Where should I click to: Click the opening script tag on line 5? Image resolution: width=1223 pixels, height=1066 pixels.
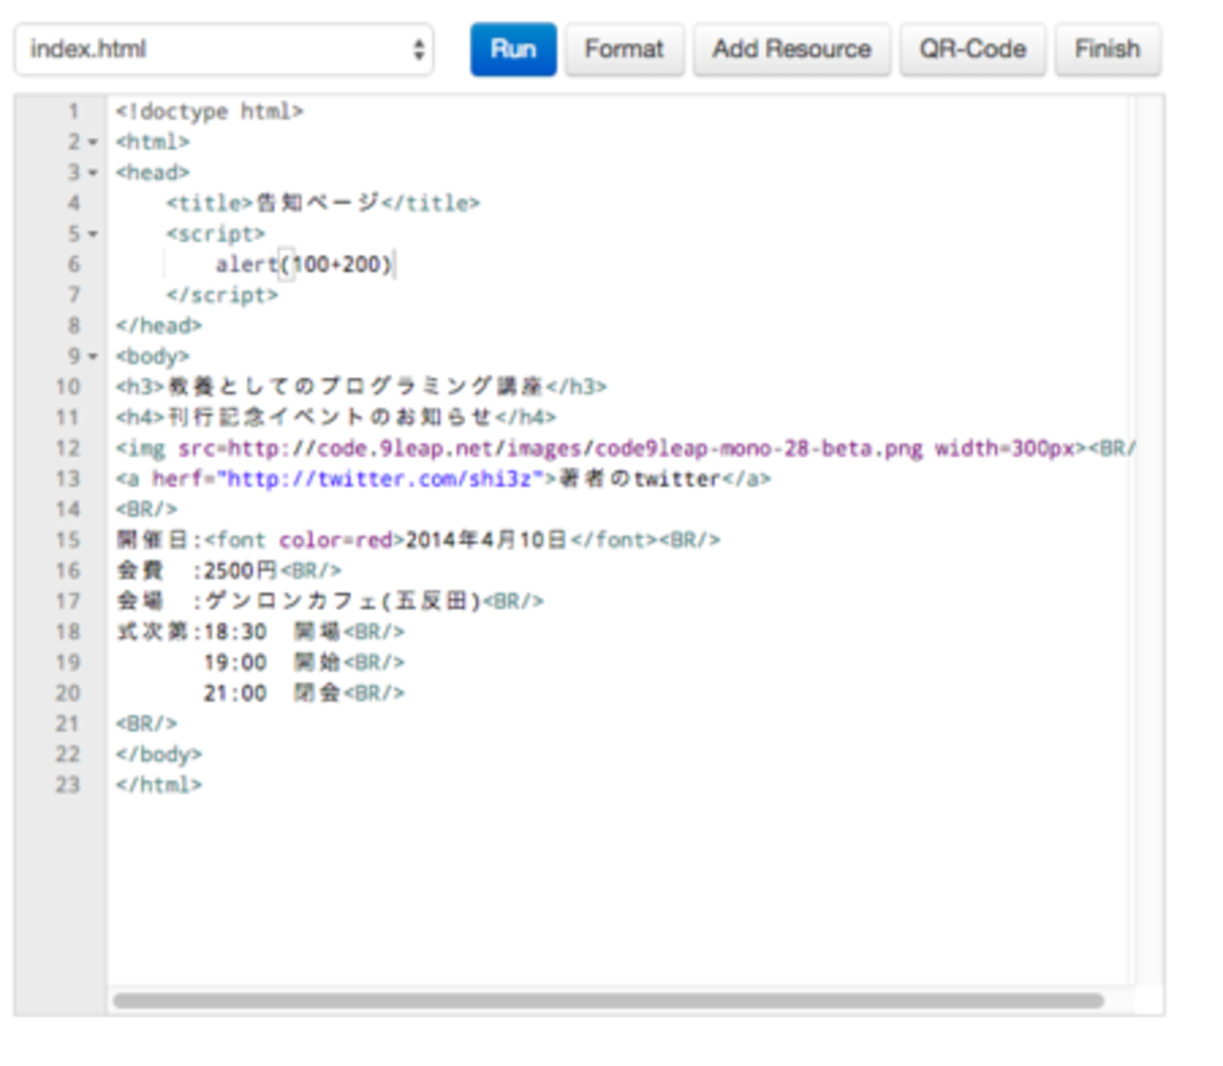pyautogui.click(x=216, y=234)
